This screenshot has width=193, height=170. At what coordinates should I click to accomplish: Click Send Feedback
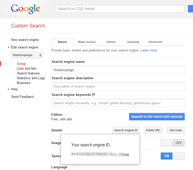tap(23, 97)
